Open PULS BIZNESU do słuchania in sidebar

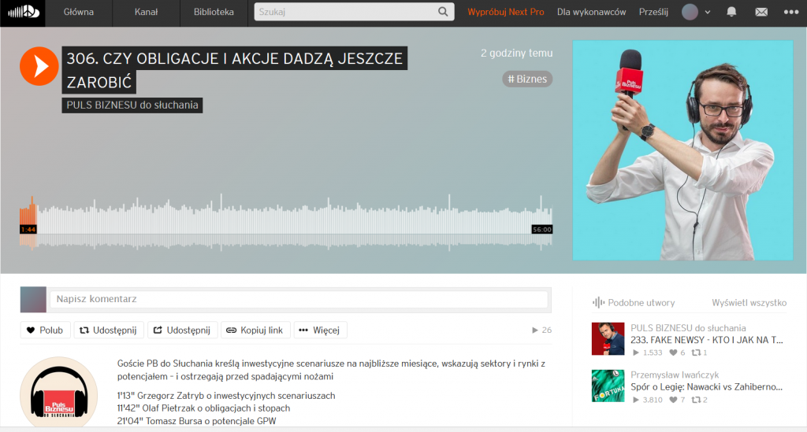[x=688, y=327]
